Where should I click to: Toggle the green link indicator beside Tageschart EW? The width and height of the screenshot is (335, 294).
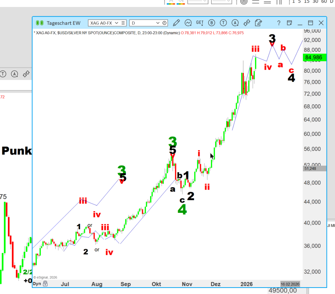coord(40,23)
